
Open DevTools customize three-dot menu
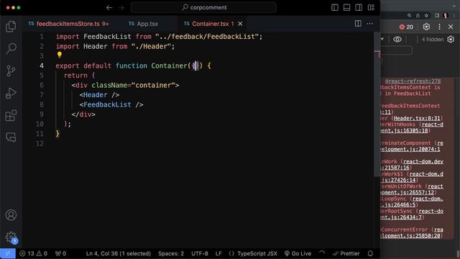click(439, 27)
